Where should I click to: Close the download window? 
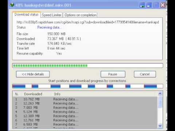click(x=163, y=5)
